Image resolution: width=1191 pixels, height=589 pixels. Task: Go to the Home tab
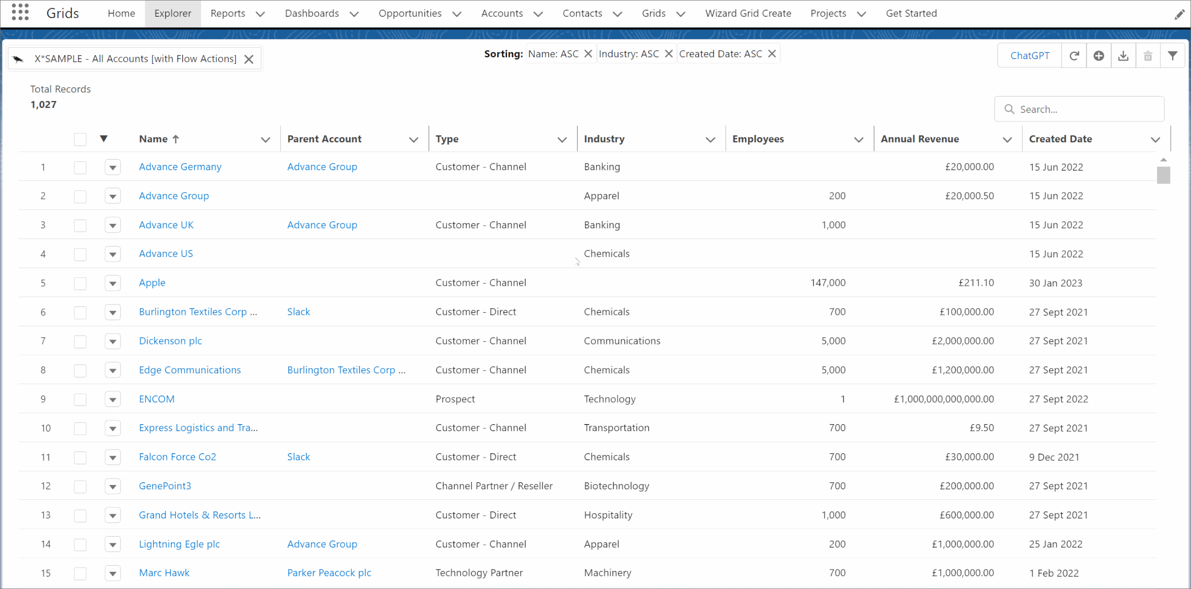pos(121,13)
